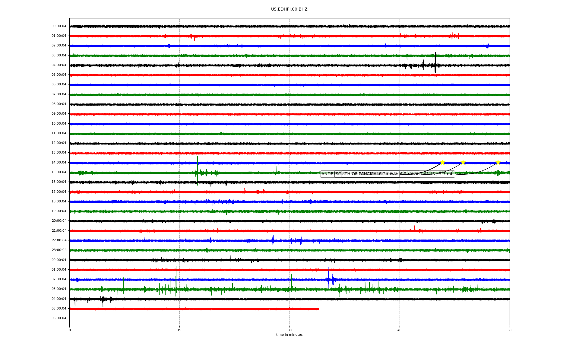
Task: Click the end of the last red 05:00:04 trace
Action: click(318, 309)
